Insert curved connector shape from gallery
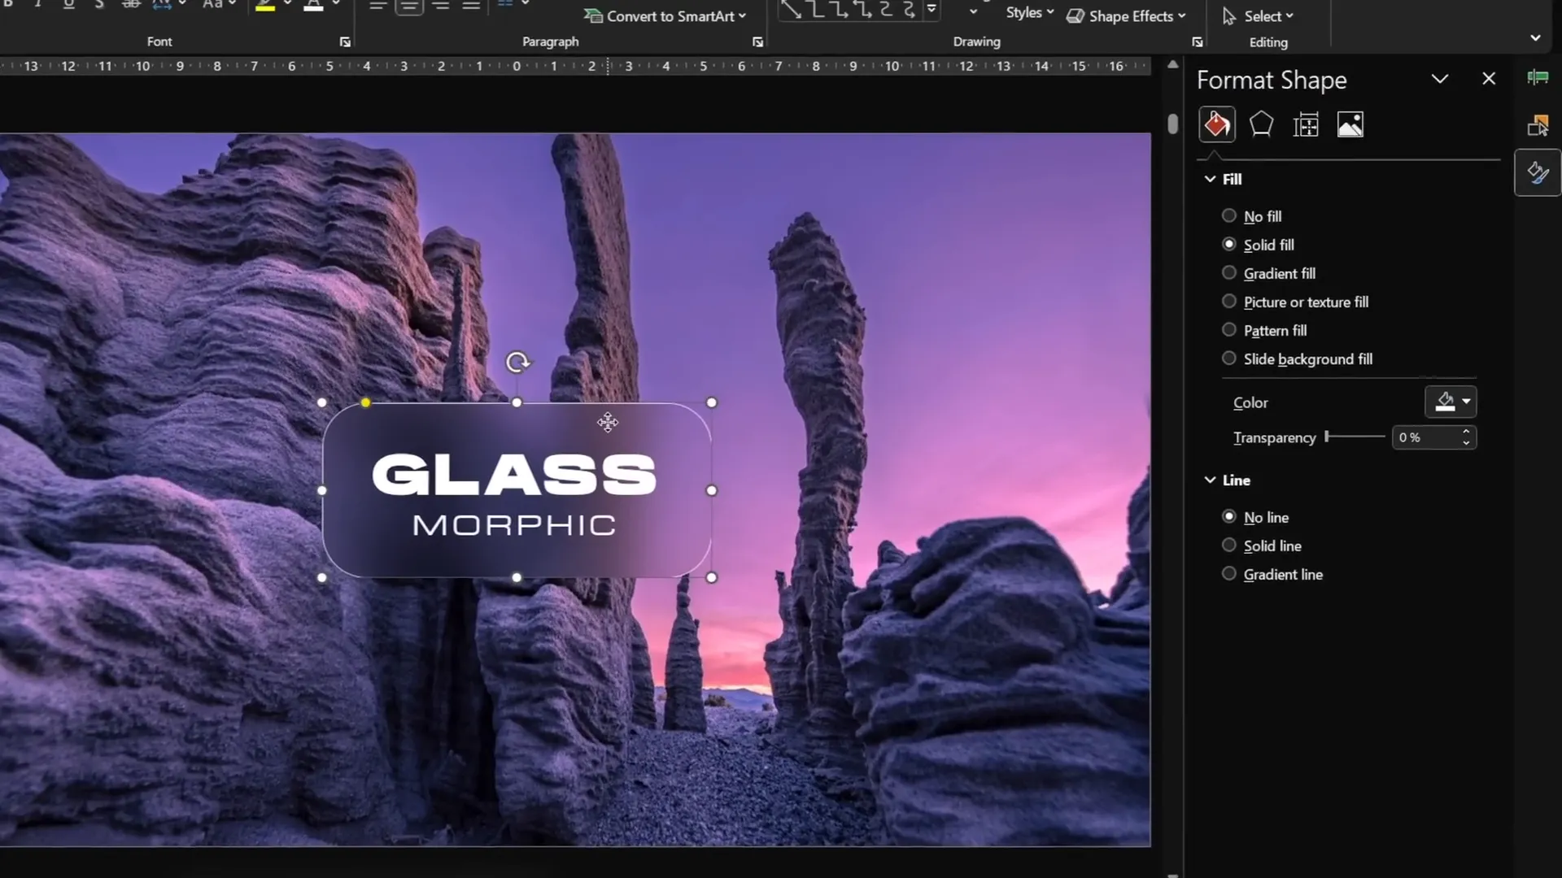The height and width of the screenshot is (878, 1562). (x=886, y=9)
